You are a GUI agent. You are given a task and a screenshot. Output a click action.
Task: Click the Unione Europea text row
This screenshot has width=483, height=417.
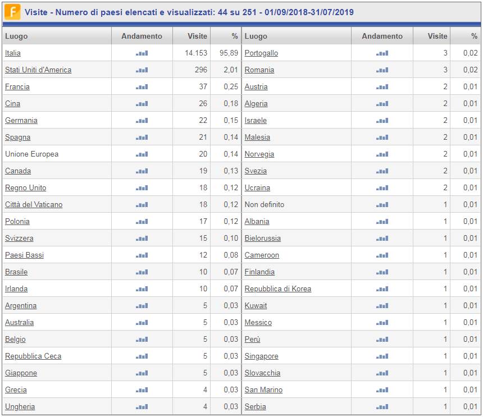click(x=31, y=154)
